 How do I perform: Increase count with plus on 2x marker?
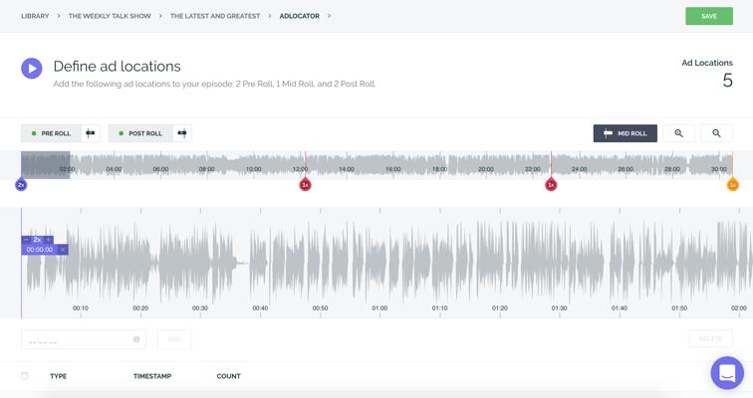[x=48, y=240]
